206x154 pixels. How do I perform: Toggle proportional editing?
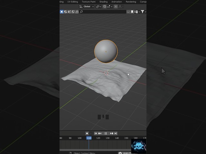[116, 6]
